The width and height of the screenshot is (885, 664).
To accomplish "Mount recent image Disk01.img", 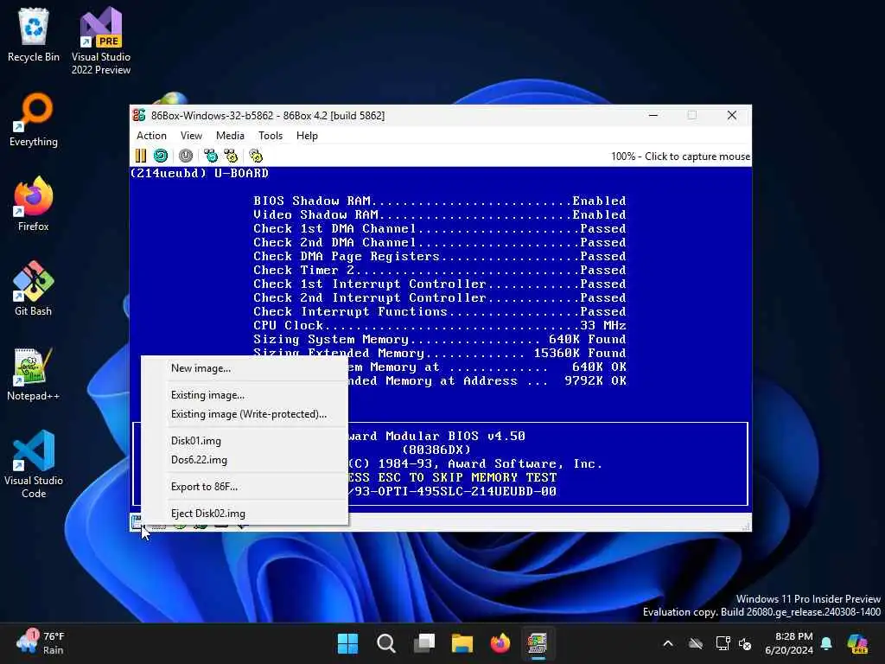I will (x=245, y=440).
